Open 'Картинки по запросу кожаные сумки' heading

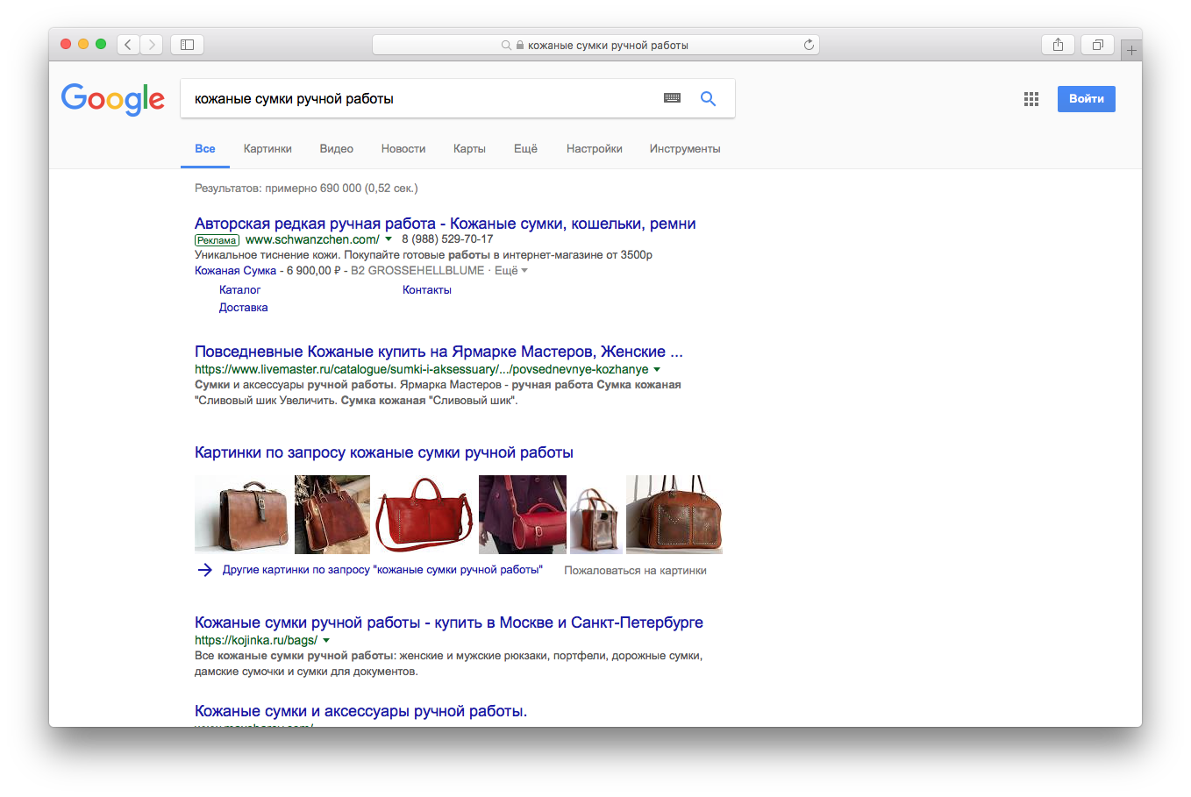[x=384, y=452]
